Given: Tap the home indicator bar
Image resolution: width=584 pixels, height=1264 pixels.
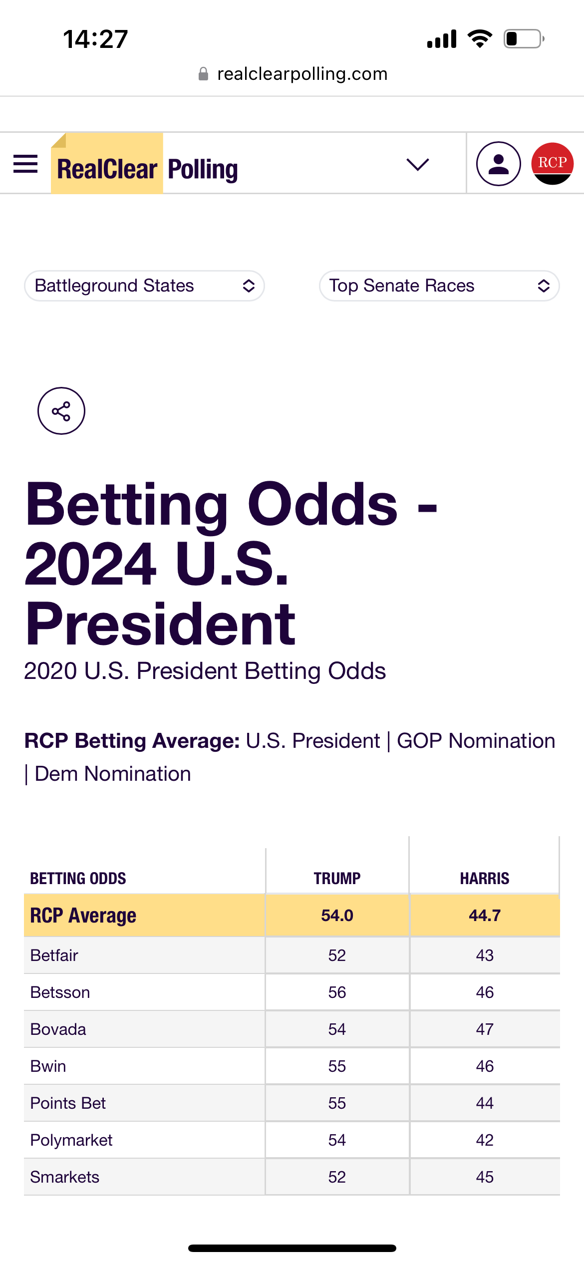Looking at the screenshot, I should (x=292, y=1248).
